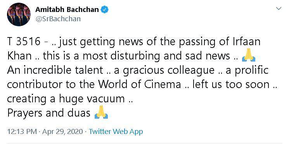Open the tweet options chevron menu

click(x=279, y=8)
